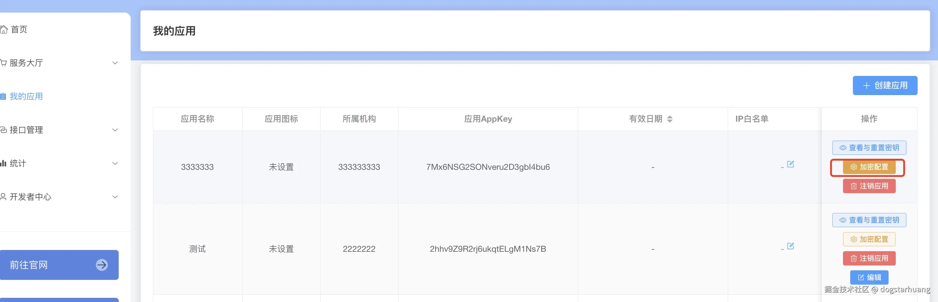Click organization cell 333333333

pyautogui.click(x=359, y=167)
